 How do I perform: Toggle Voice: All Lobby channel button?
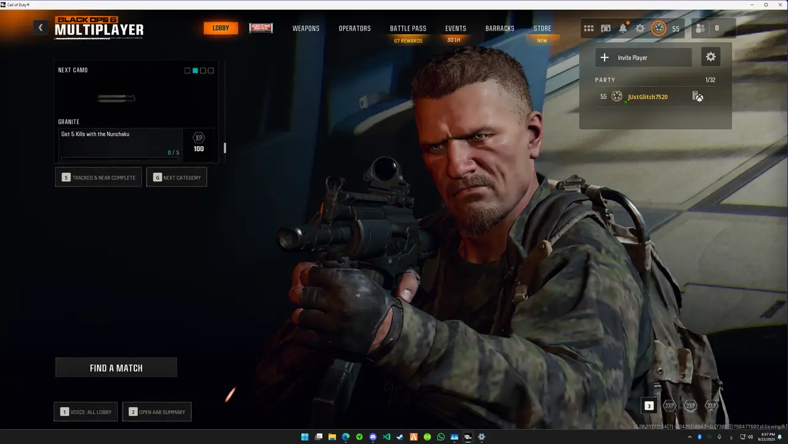86,412
